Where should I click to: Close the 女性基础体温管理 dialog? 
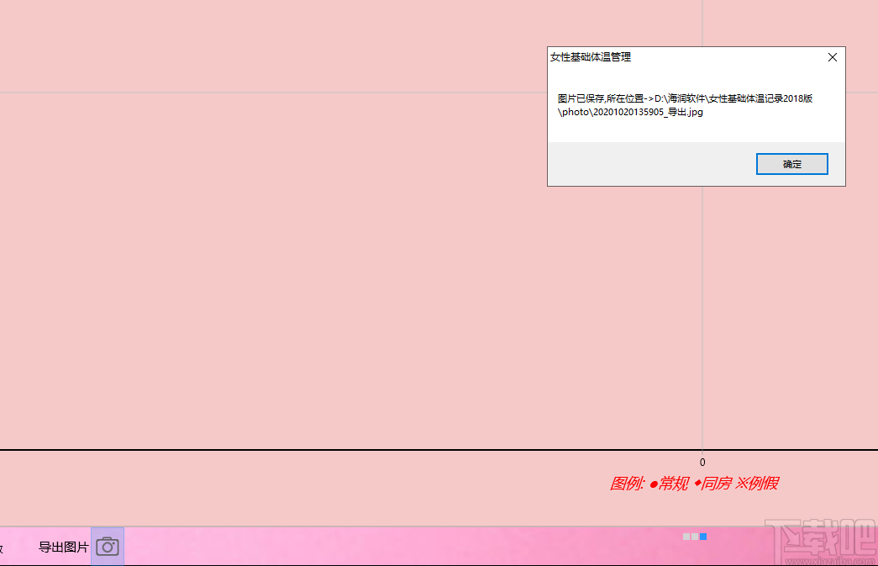pyautogui.click(x=833, y=57)
